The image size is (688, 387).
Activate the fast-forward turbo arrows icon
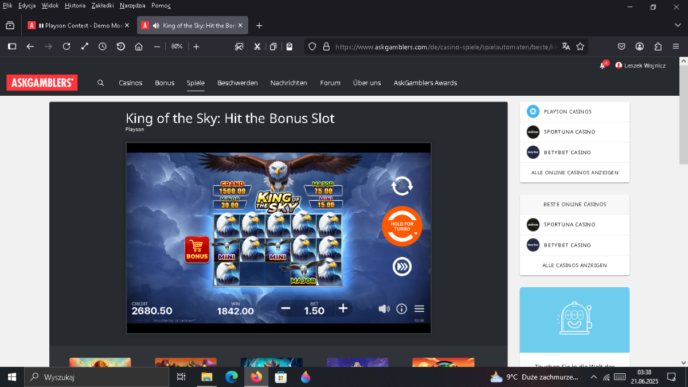point(402,267)
